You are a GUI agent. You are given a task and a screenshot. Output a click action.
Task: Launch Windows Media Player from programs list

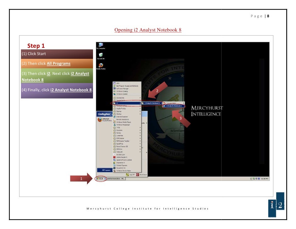click(x=127, y=122)
